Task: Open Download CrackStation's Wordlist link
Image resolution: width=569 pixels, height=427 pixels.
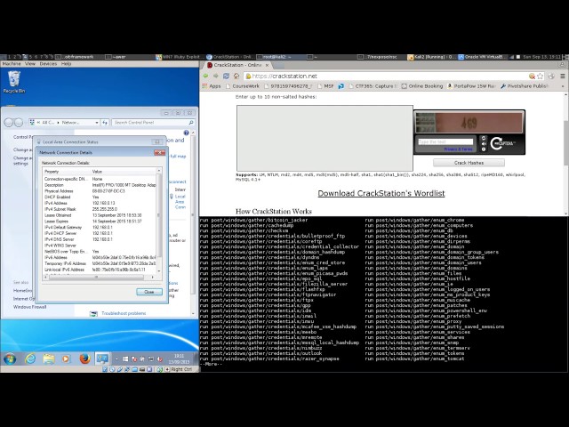Action: click(x=381, y=193)
